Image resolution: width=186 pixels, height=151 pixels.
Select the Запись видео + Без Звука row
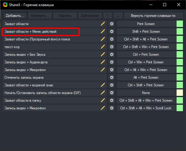[55, 55]
